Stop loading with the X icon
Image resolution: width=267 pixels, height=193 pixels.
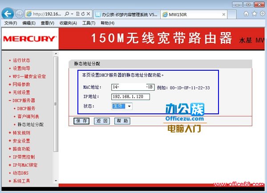point(88,14)
